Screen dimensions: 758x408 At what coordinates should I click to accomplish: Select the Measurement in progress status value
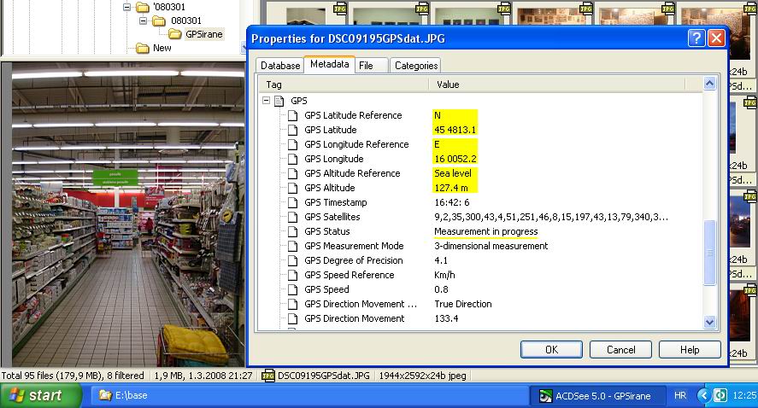(x=486, y=231)
